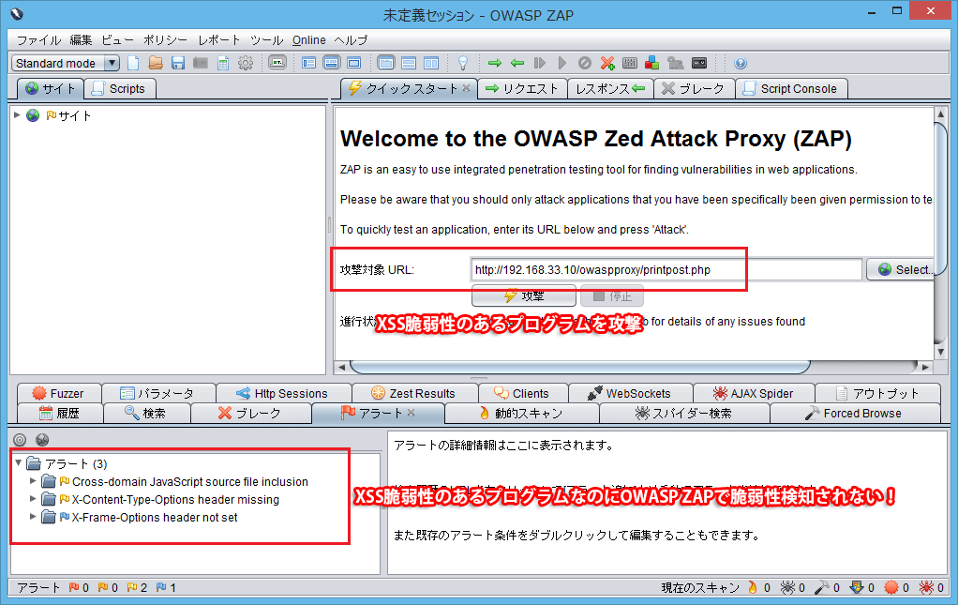
Task: Click the Select... button next to URL
Action: tap(902, 269)
